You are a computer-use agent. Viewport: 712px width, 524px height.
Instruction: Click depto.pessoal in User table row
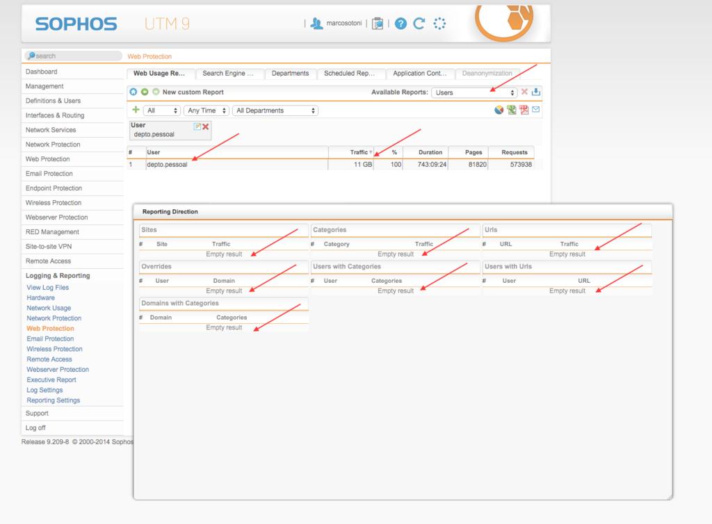(x=167, y=164)
